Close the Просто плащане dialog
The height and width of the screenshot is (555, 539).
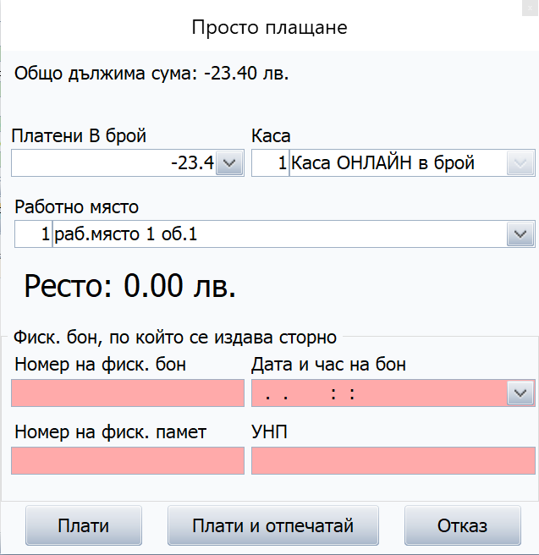point(531,8)
